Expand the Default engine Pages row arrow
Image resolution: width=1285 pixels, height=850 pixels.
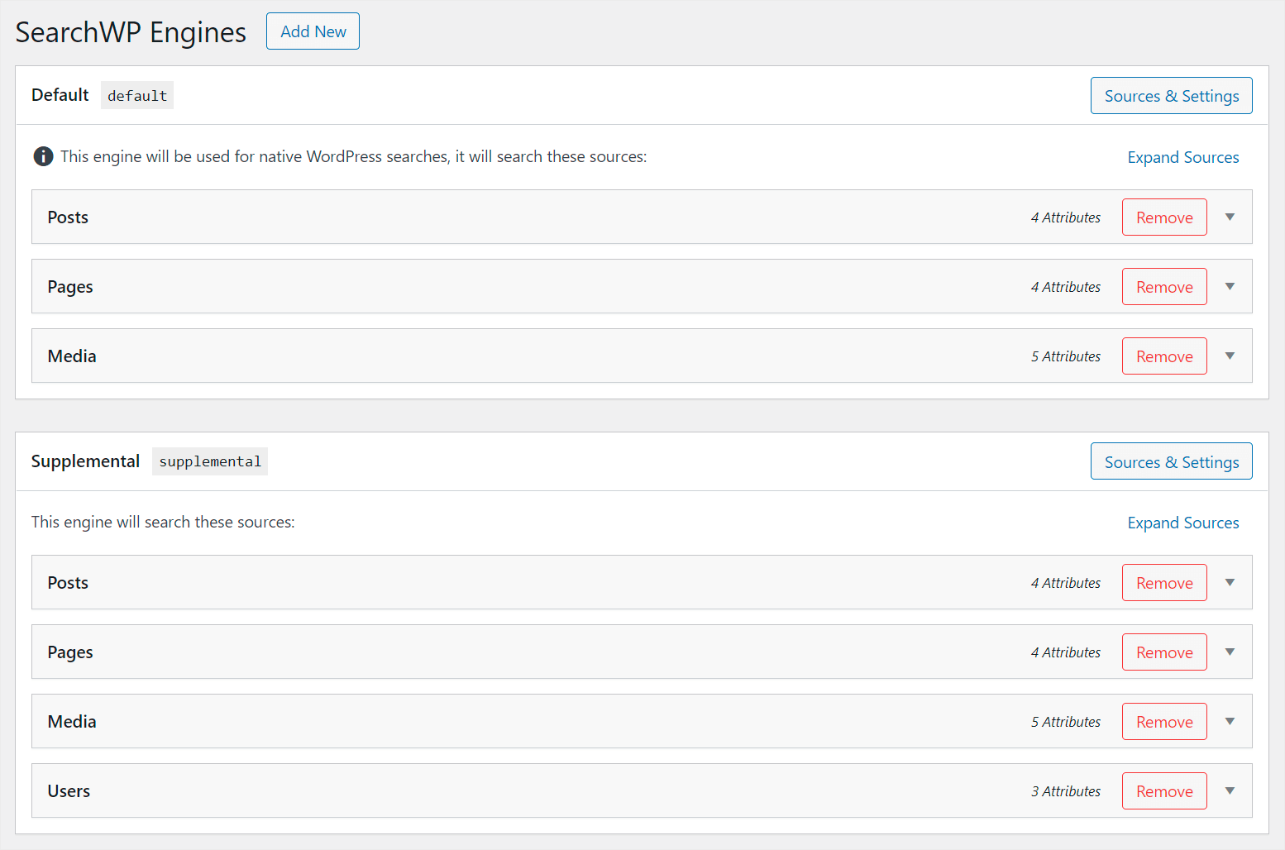[x=1230, y=287]
